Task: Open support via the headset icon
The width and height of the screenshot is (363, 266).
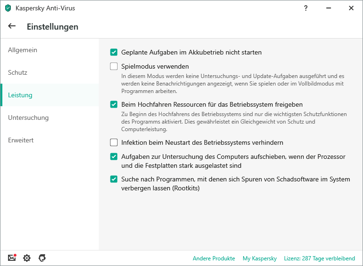Action: coord(42,258)
